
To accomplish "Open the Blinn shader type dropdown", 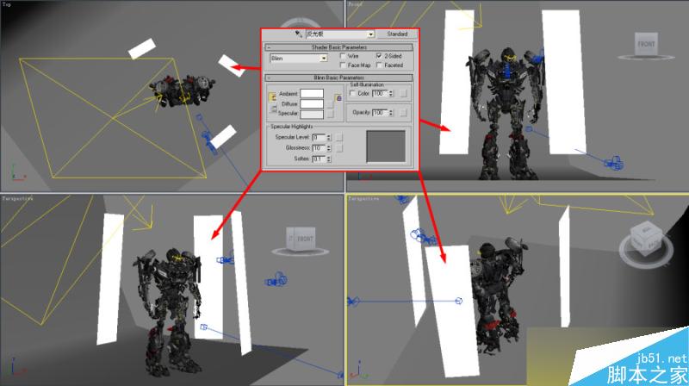I will 324,58.
